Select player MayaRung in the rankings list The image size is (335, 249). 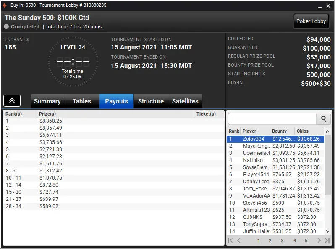click(x=256, y=146)
